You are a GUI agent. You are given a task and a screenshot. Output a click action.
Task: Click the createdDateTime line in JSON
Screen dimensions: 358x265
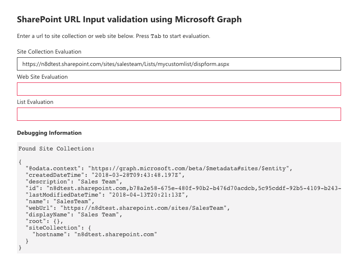click(x=105, y=175)
